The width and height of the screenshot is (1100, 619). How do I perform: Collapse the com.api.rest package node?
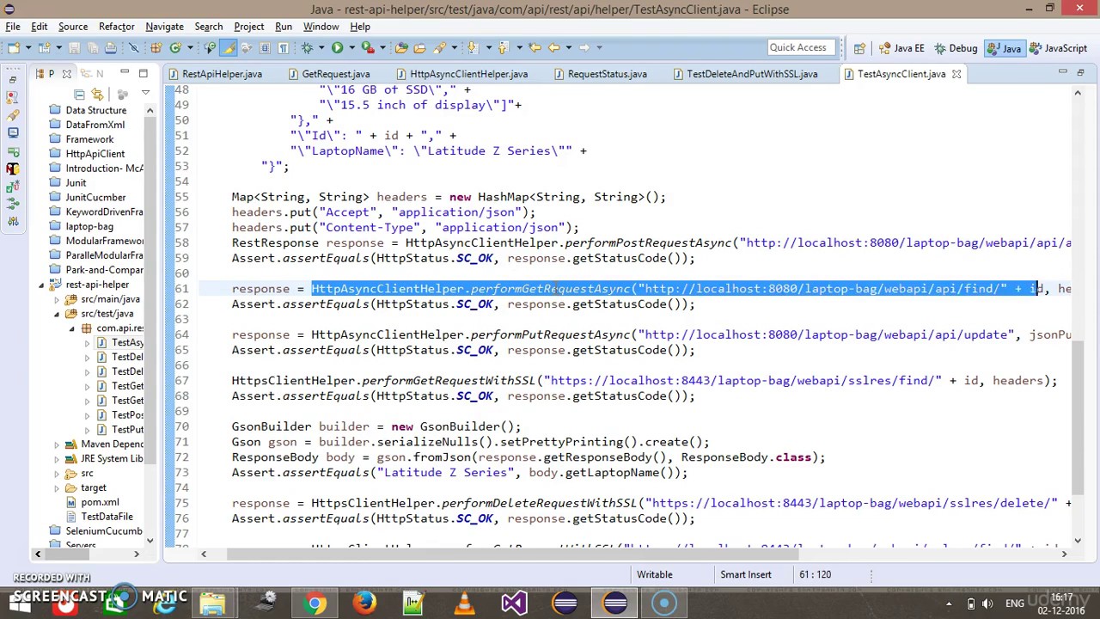(x=72, y=328)
